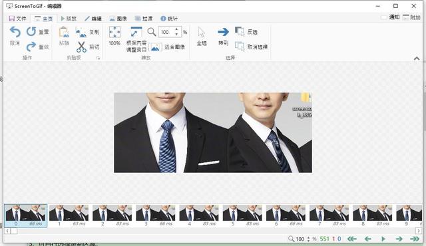Select frame 5 thumbnail

pyautogui.click(x=242, y=215)
